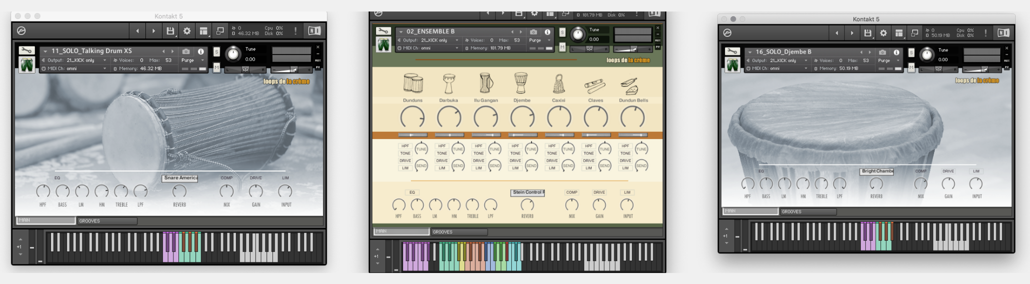Switch to MAIN tab in Ensemble B window
The width and height of the screenshot is (1030, 284).
401,231
